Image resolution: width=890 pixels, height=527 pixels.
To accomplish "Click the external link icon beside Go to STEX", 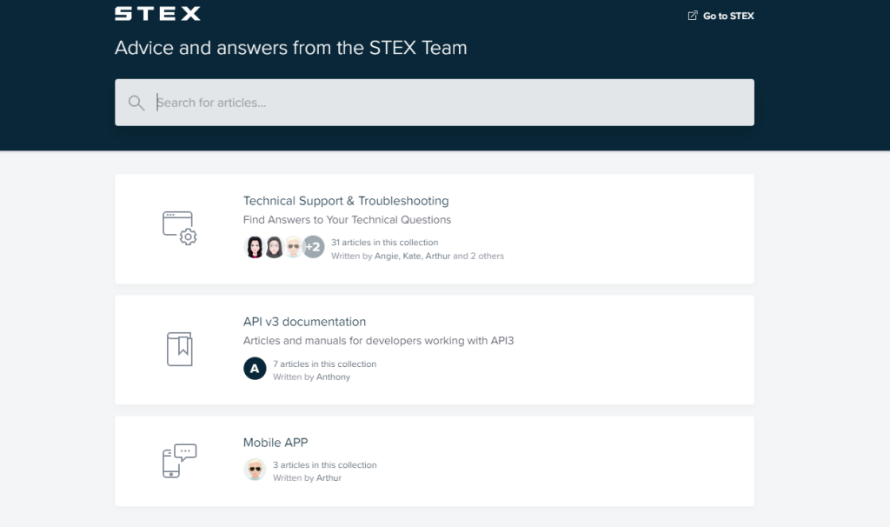I will tap(693, 16).
